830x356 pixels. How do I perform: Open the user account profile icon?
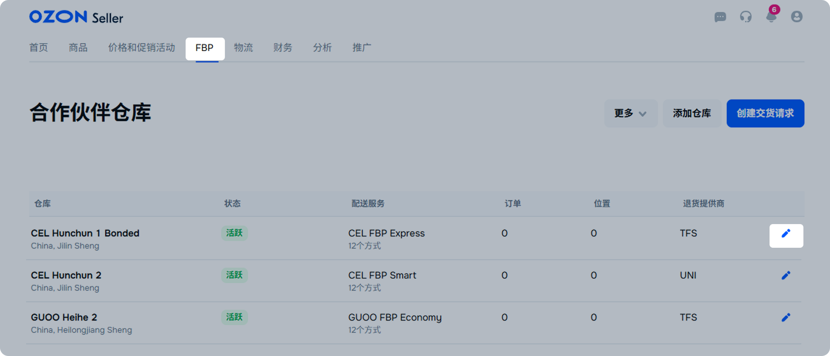pos(797,17)
